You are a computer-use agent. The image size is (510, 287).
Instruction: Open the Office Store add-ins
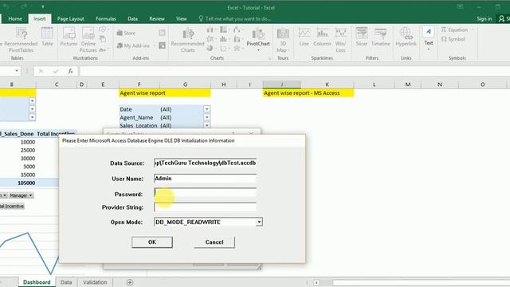point(126,33)
